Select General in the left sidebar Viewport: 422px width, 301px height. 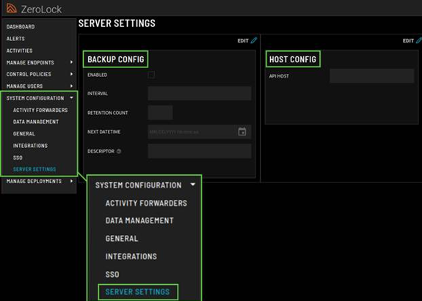point(24,134)
